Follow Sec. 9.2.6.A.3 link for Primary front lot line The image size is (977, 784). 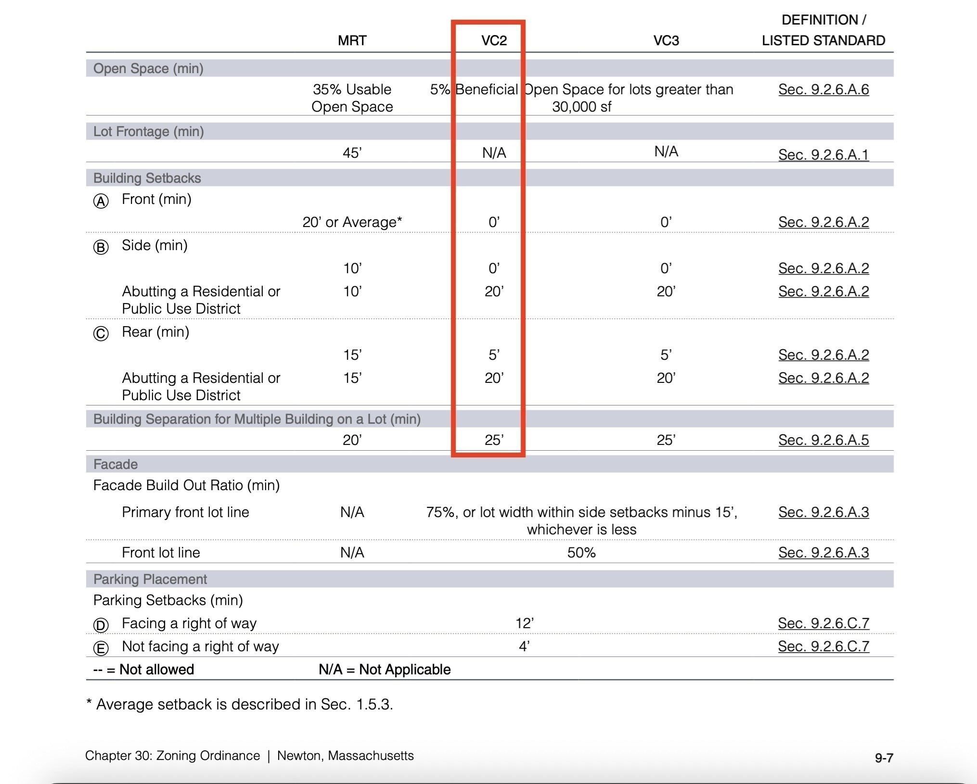(x=823, y=512)
